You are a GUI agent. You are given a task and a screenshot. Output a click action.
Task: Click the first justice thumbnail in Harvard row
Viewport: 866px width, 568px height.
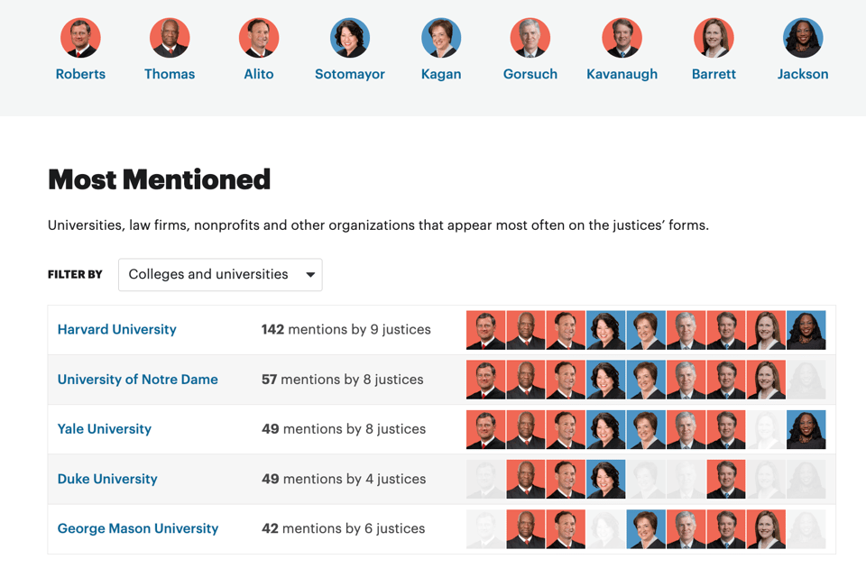(x=485, y=330)
